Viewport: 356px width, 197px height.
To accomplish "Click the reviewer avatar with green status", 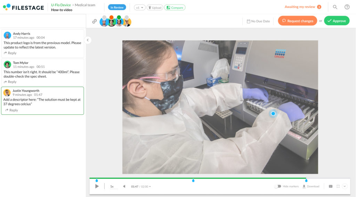I will point(119,22).
